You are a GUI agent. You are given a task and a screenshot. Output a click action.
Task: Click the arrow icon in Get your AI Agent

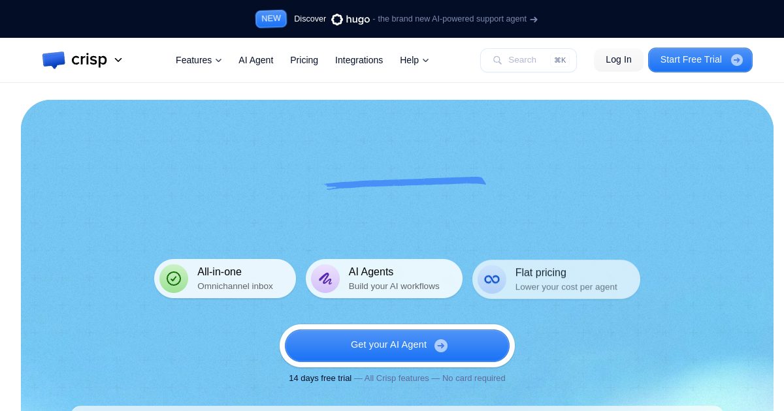coord(441,346)
